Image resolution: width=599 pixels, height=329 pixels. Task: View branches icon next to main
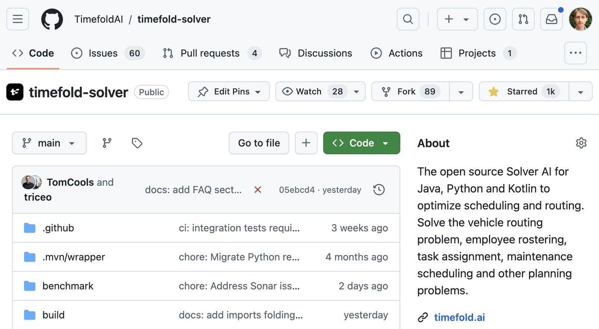(x=107, y=143)
